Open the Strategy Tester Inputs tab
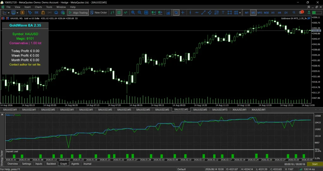The height and width of the screenshot is (171, 323). pyautogui.click(x=39, y=164)
